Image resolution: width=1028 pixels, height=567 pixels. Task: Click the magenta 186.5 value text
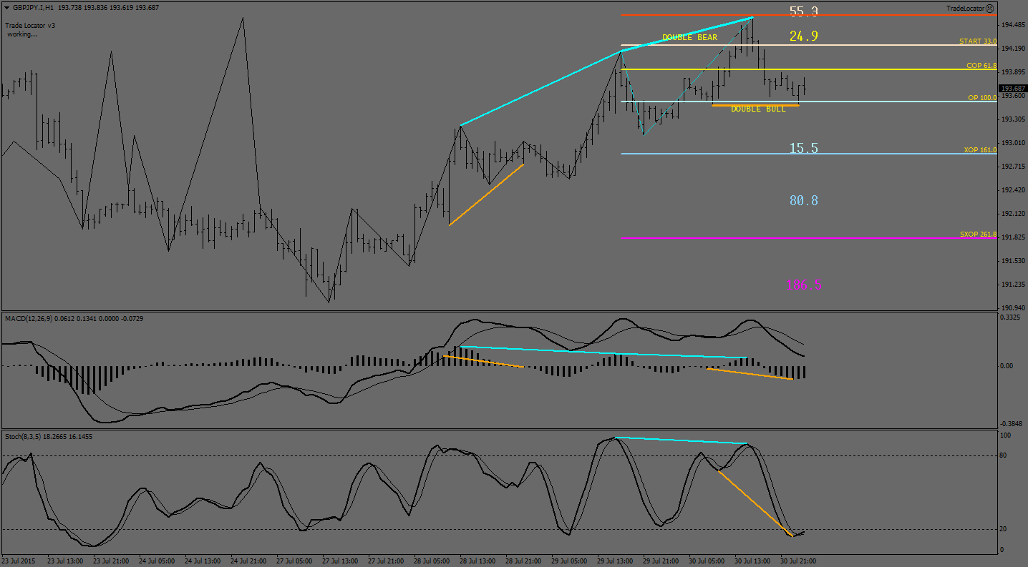804,285
